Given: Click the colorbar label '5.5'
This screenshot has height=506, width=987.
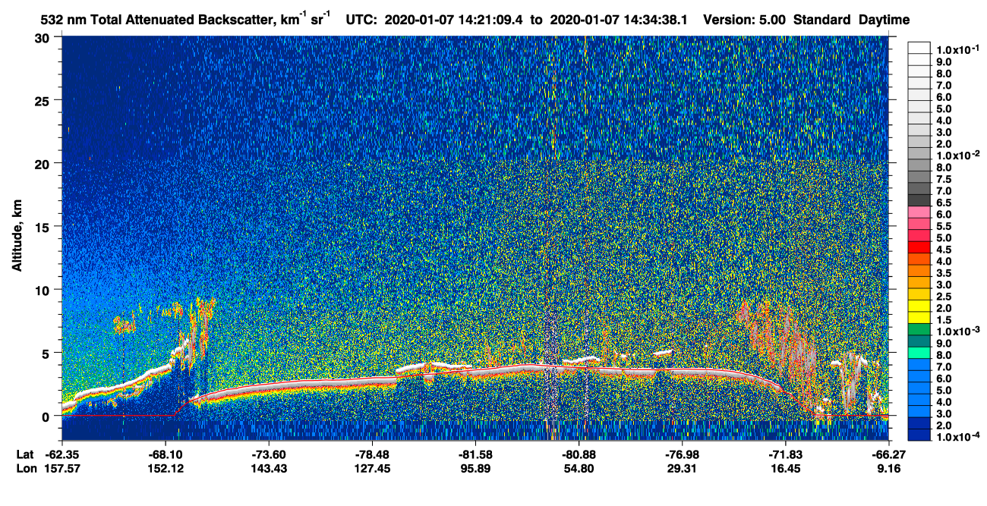Looking at the screenshot, I should point(945,226).
